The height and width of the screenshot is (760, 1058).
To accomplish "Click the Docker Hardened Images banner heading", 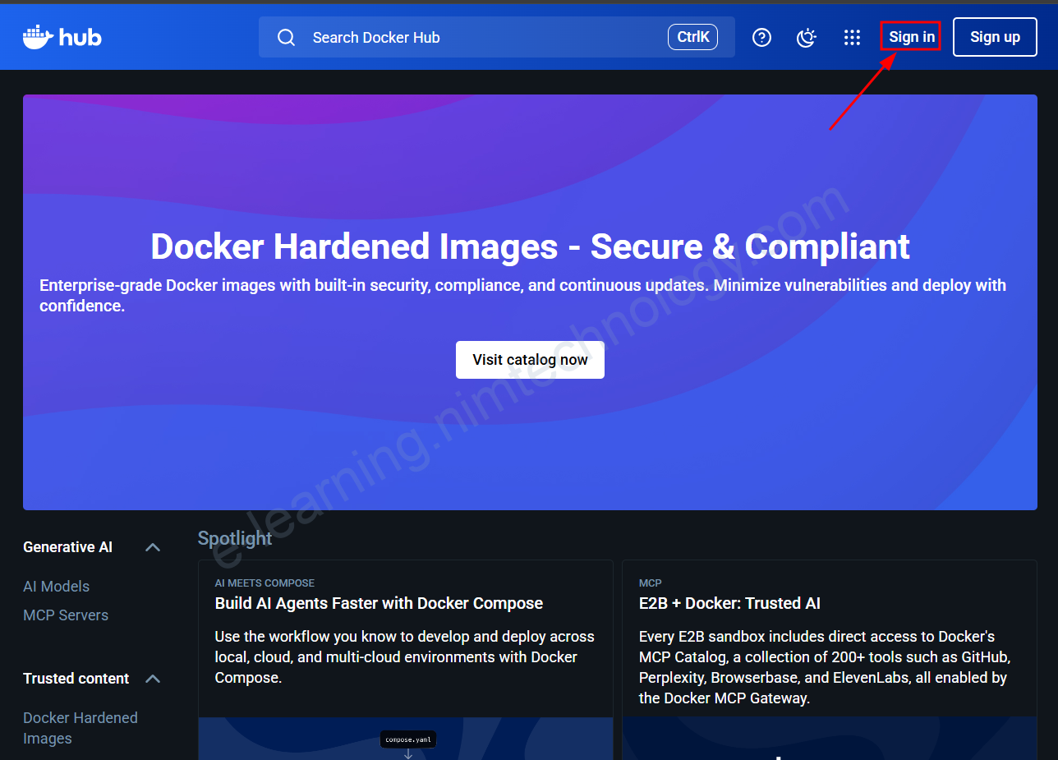I will click(x=530, y=246).
